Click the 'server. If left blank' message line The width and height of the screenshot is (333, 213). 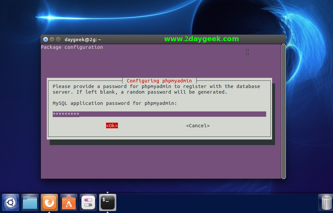[140, 92]
